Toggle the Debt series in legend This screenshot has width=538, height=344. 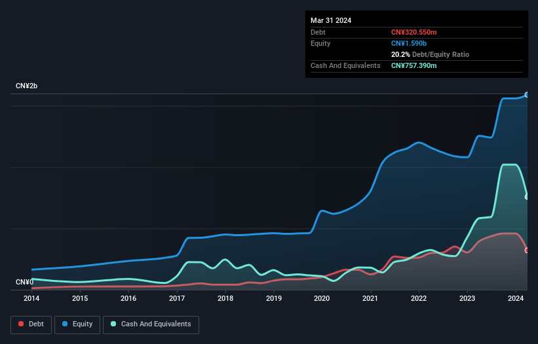[31, 324]
